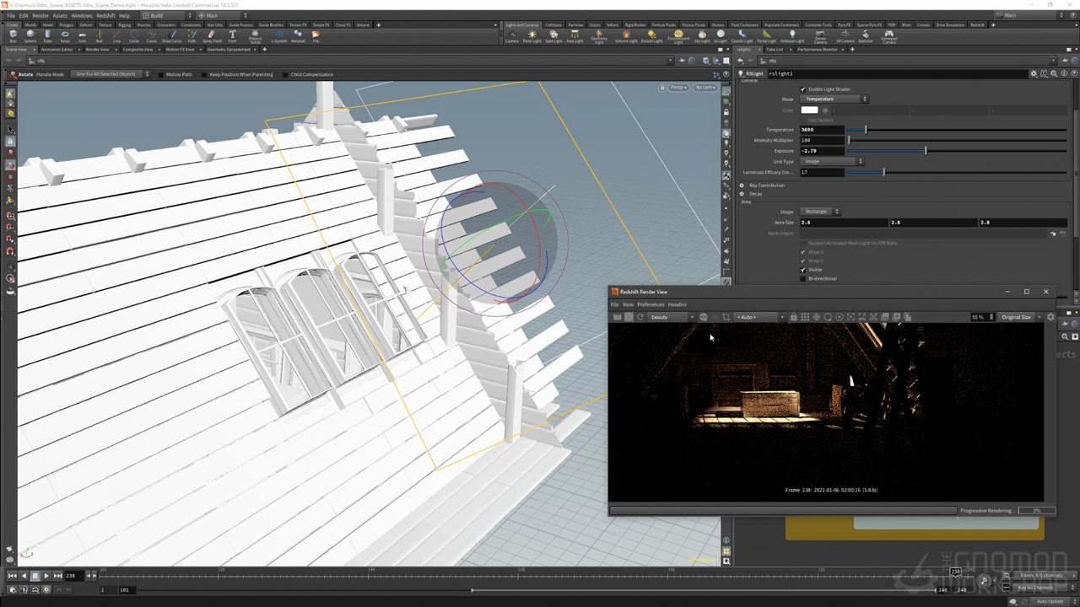The height and width of the screenshot is (607, 1080).
Task: Switch to the Take List tab
Action: (775, 49)
